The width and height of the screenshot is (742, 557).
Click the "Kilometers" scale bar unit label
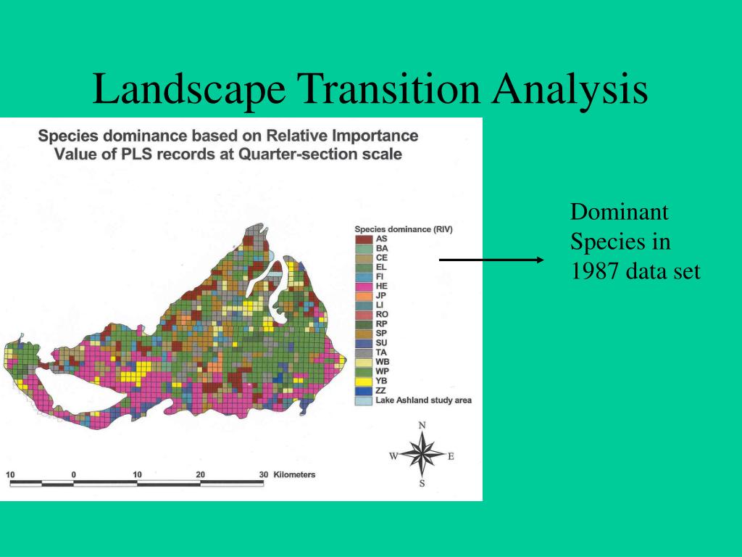(294, 474)
